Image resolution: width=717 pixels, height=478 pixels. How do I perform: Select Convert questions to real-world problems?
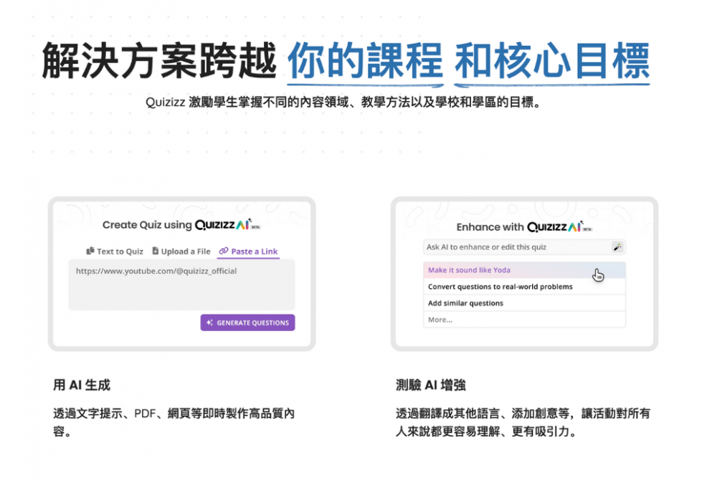click(x=502, y=287)
